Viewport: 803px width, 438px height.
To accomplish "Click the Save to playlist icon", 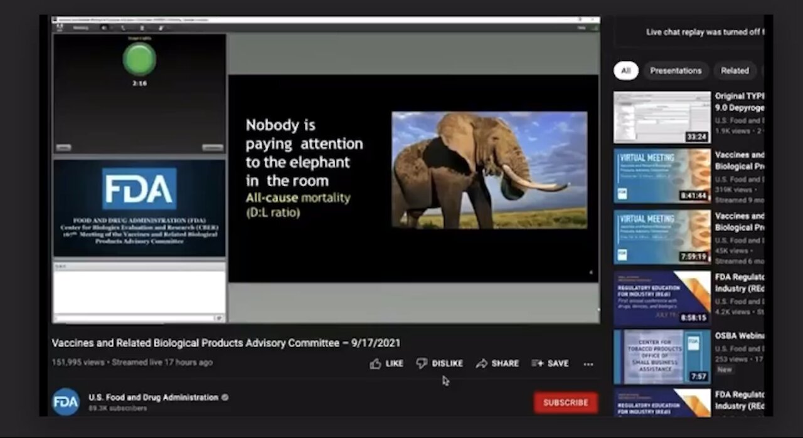I will [x=537, y=363].
